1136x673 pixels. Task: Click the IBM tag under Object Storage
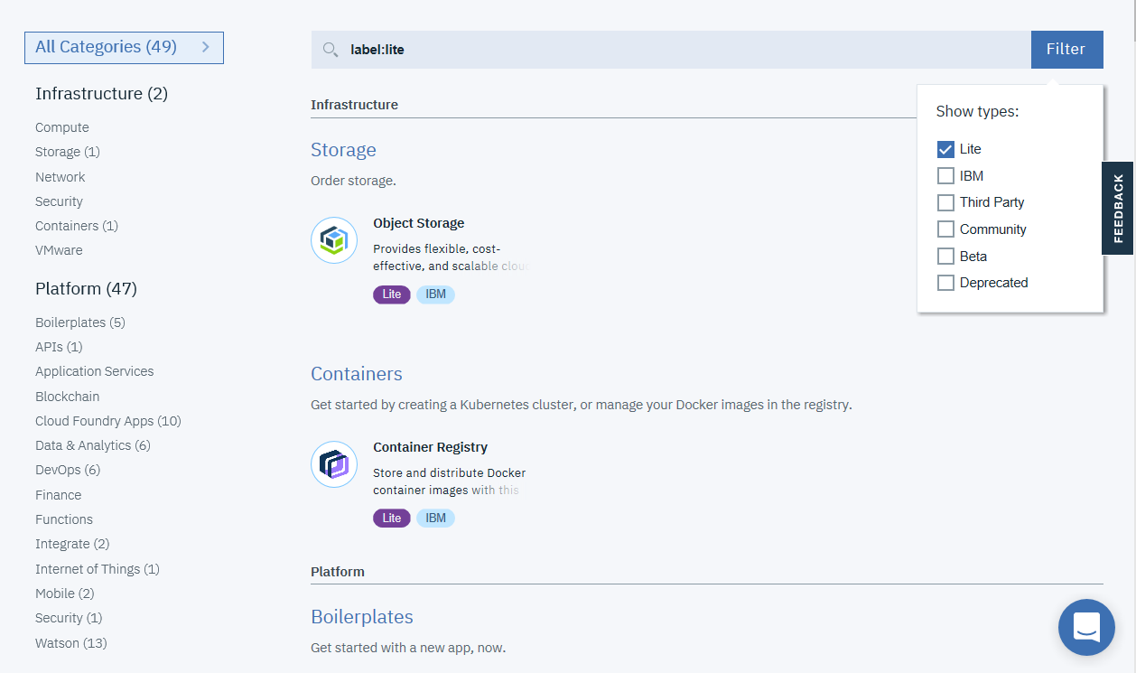pos(435,294)
